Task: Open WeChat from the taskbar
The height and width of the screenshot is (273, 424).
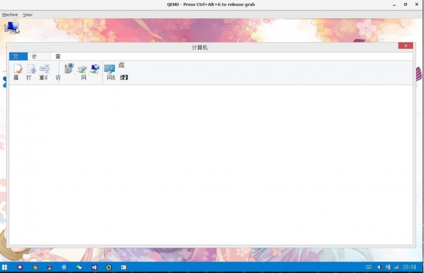Action: tap(79, 267)
